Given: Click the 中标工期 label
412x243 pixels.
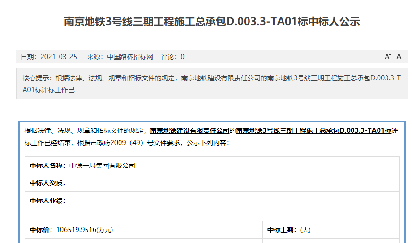Looking at the screenshot, I should 282,230.
